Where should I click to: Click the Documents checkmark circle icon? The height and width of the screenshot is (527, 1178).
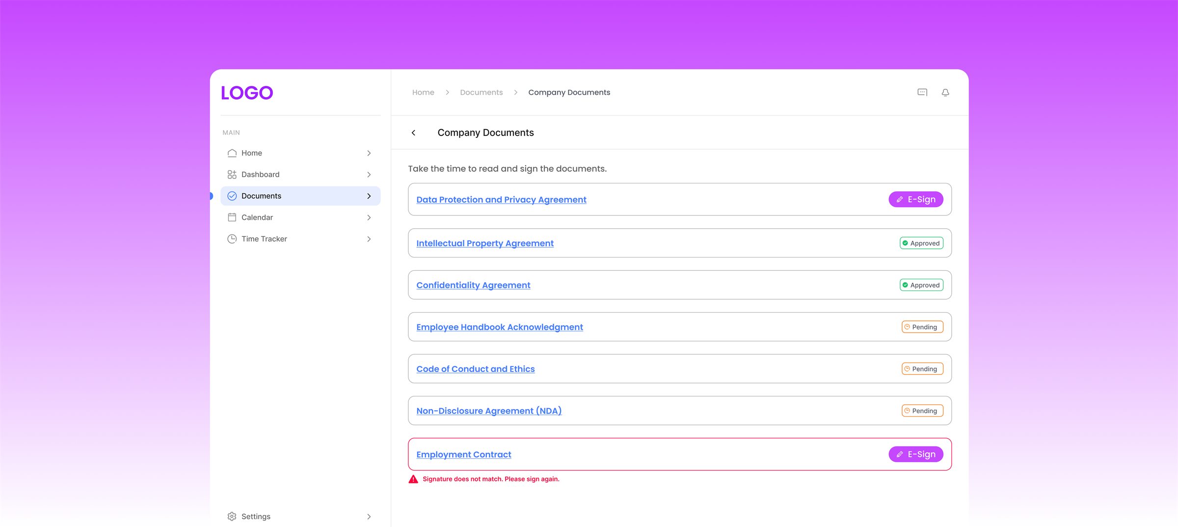pyautogui.click(x=232, y=196)
